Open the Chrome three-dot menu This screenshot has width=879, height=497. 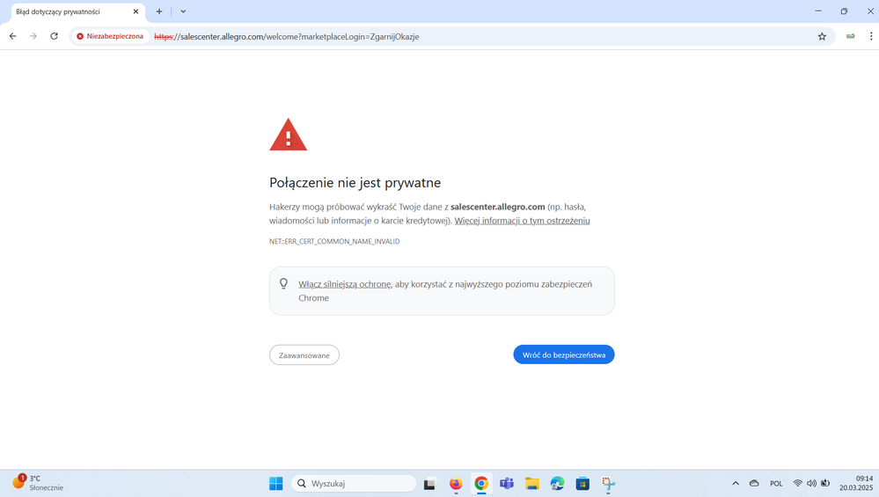870,36
